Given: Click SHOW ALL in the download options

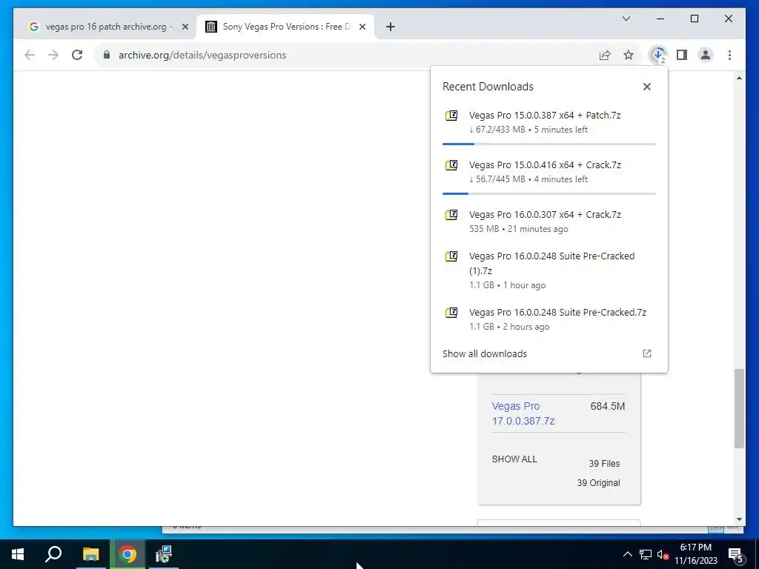Looking at the screenshot, I should [x=514, y=459].
